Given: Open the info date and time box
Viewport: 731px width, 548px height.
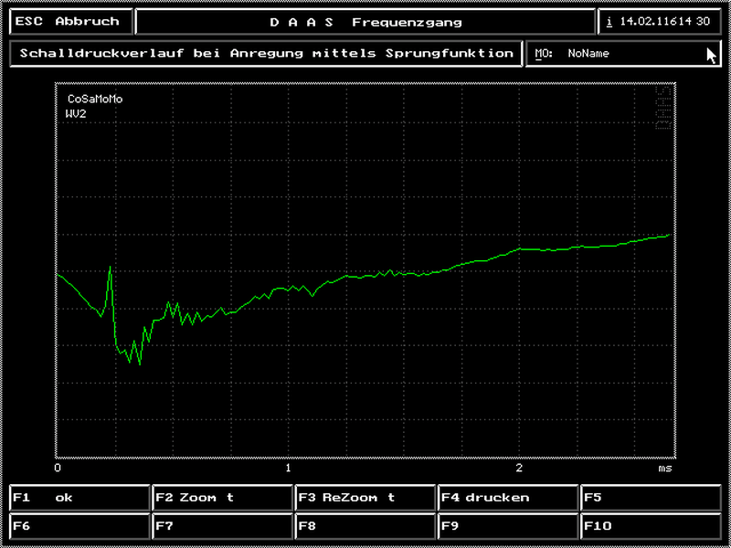Looking at the screenshot, I should click(x=660, y=22).
